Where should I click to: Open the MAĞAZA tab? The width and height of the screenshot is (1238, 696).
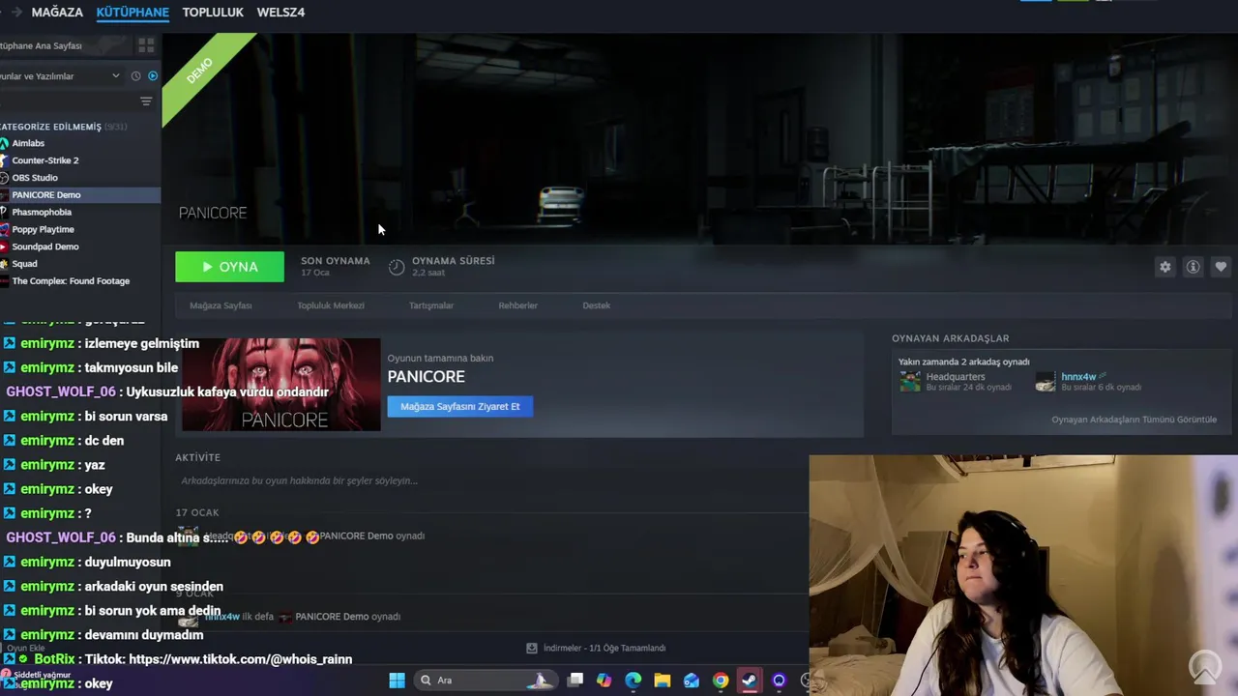[x=57, y=13]
